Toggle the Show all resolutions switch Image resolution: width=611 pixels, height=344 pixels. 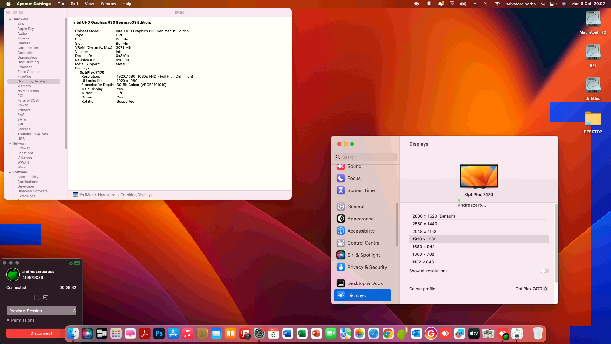(x=544, y=271)
